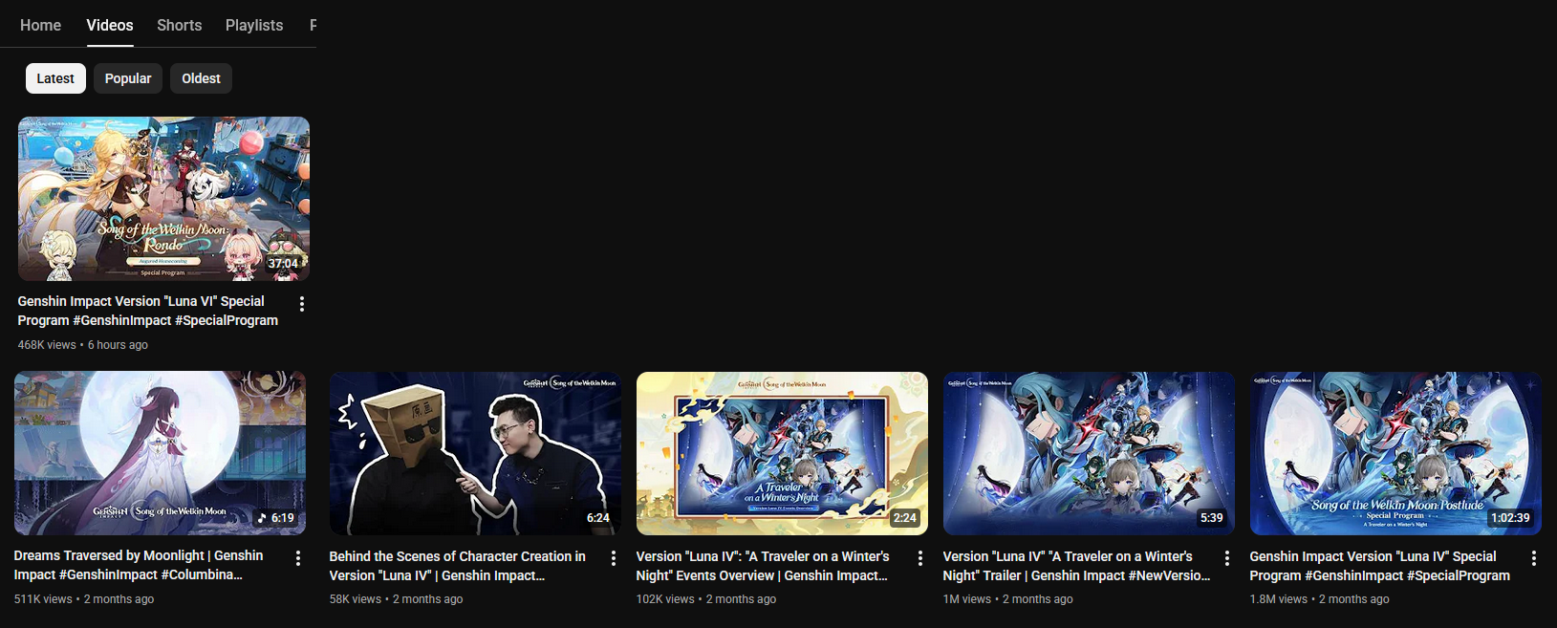Screen dimensions: 1557x628
Task: Play the Luna IV Trailer thumbnail, duration 5:39
Action: 1089,453
